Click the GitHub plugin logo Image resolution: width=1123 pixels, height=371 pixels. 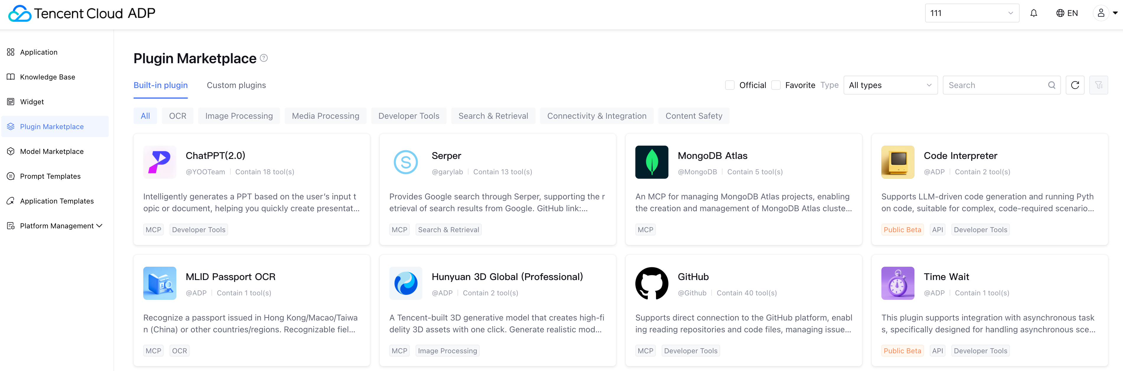tap(651, 283)
